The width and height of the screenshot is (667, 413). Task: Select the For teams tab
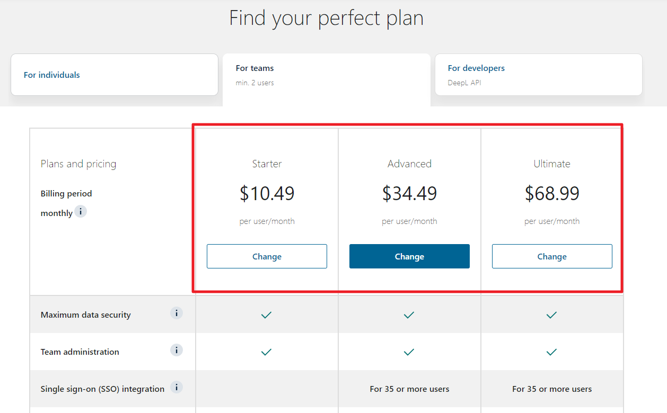click(x=326, y=75)
